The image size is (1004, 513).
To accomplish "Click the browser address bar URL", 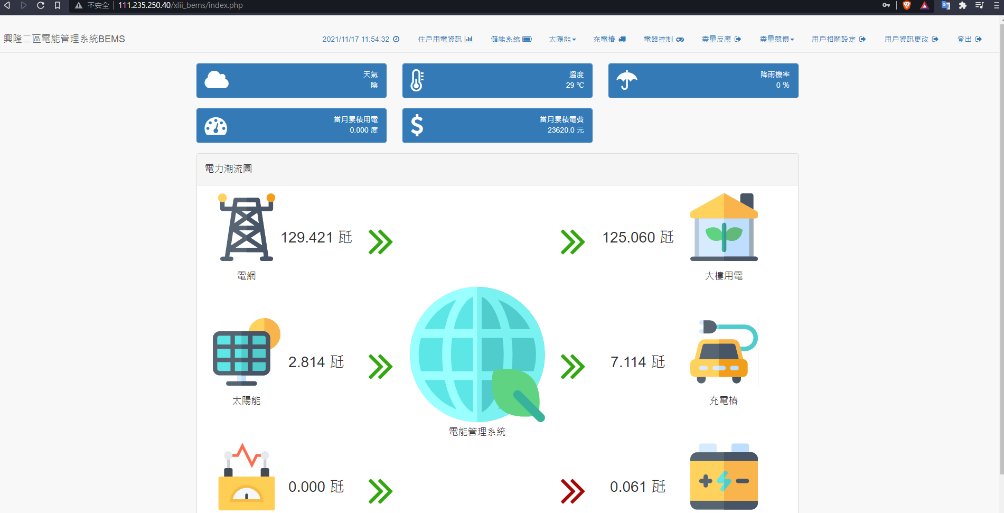I will [x=181, y=5].
